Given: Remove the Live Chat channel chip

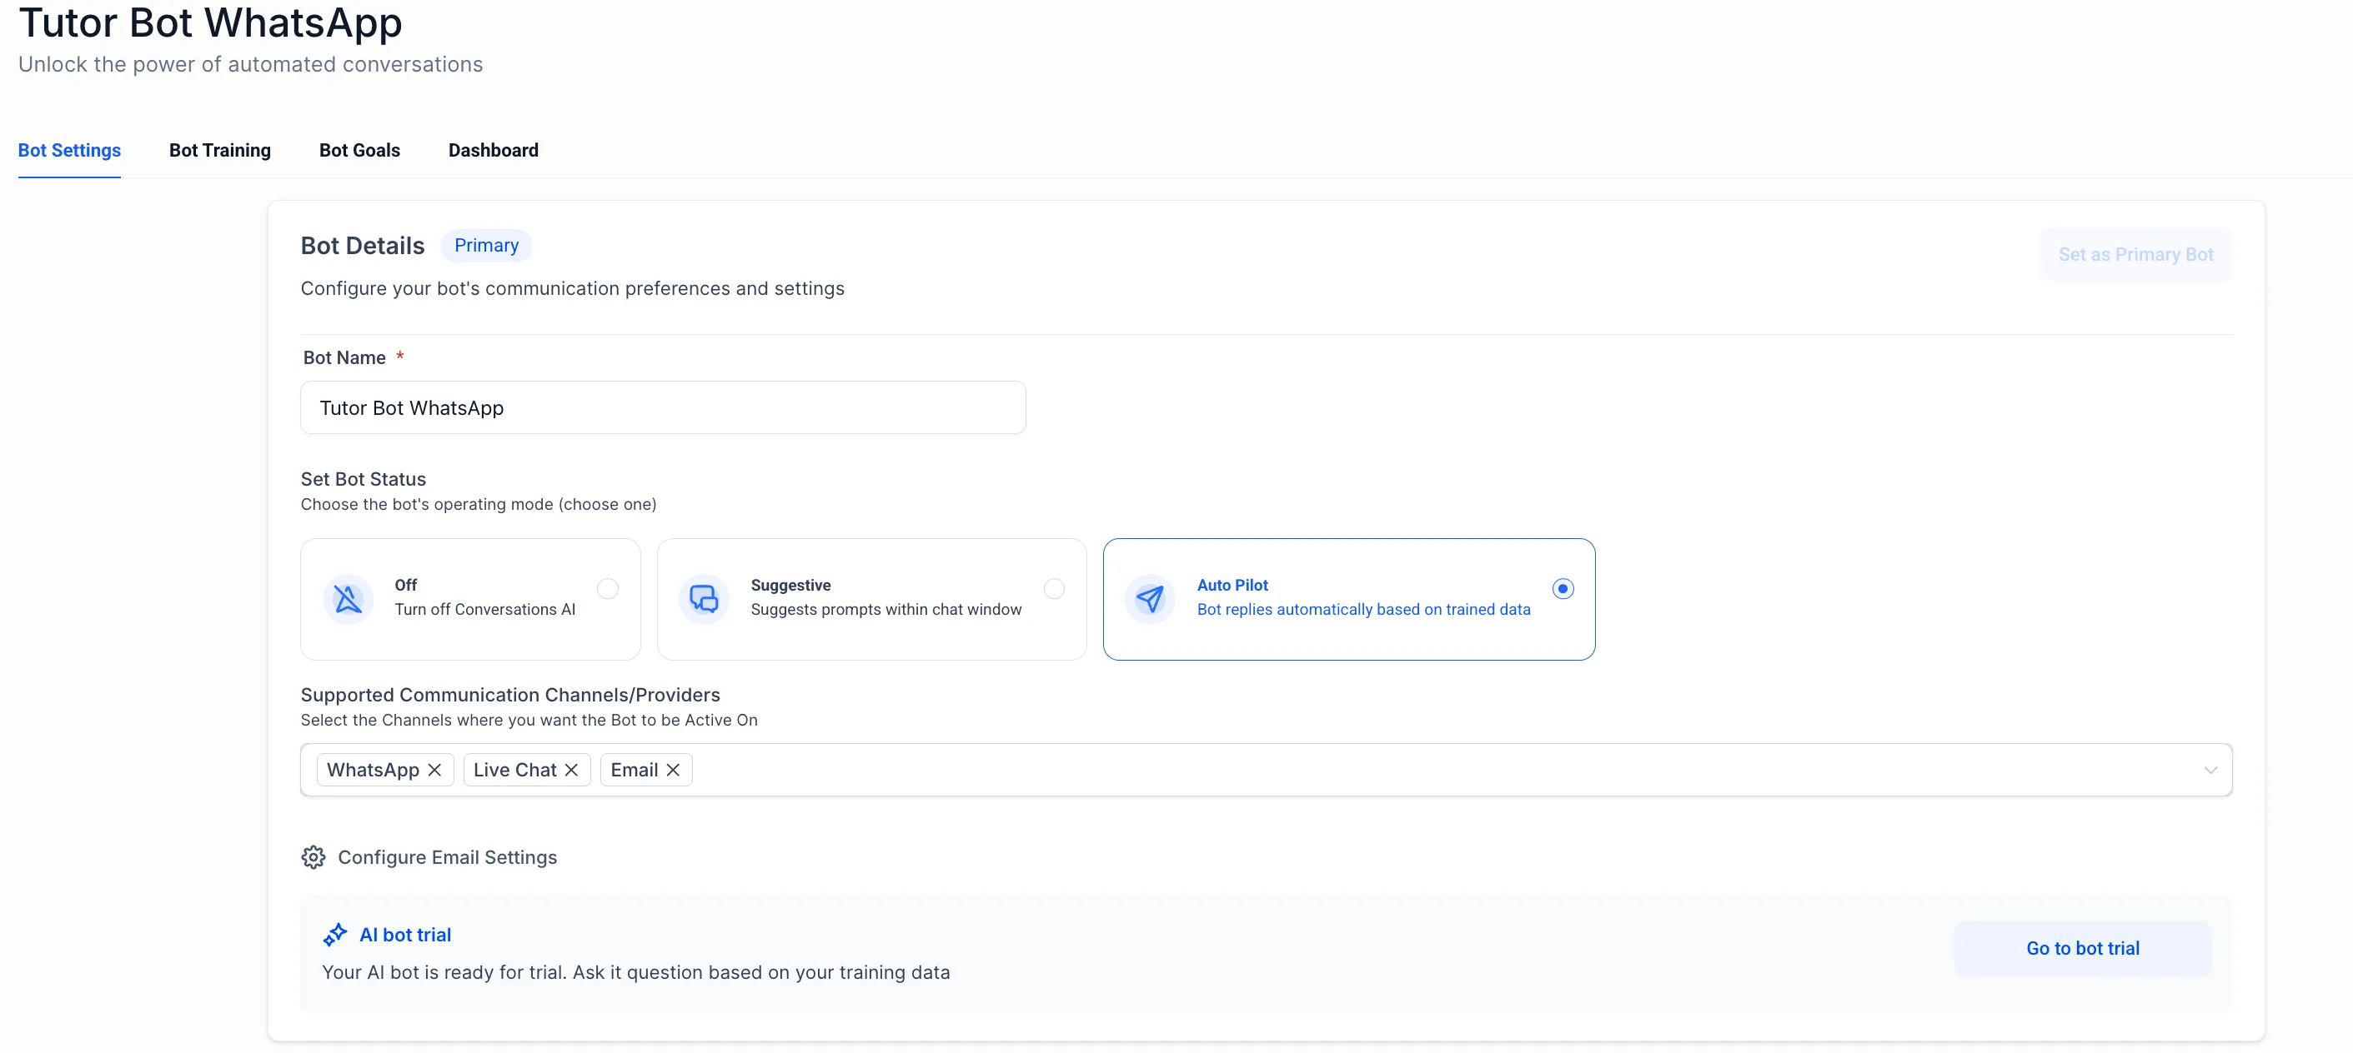Looking at the screenshot, I should pyautogui.click(x=572, y=769).
